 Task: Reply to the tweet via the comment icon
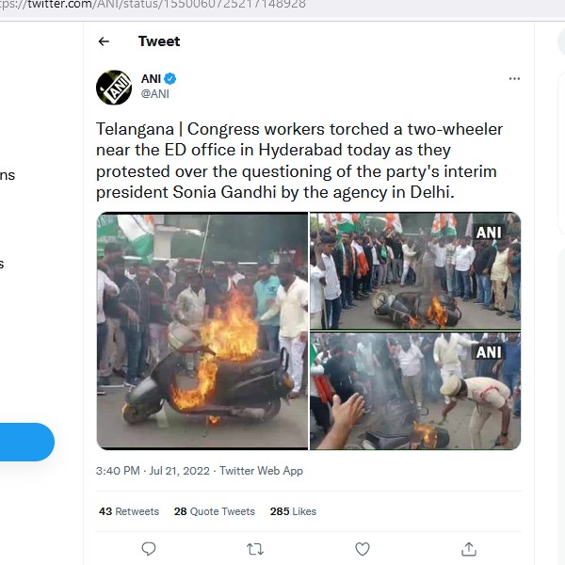149,548
